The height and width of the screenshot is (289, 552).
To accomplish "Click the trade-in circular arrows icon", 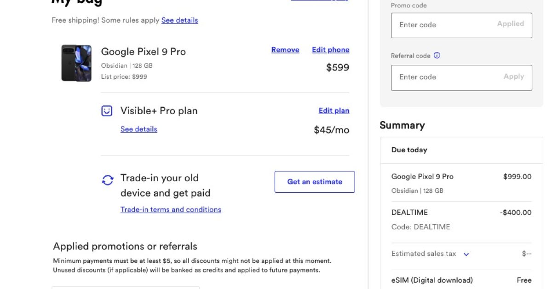I will click(x=108, y=180).
